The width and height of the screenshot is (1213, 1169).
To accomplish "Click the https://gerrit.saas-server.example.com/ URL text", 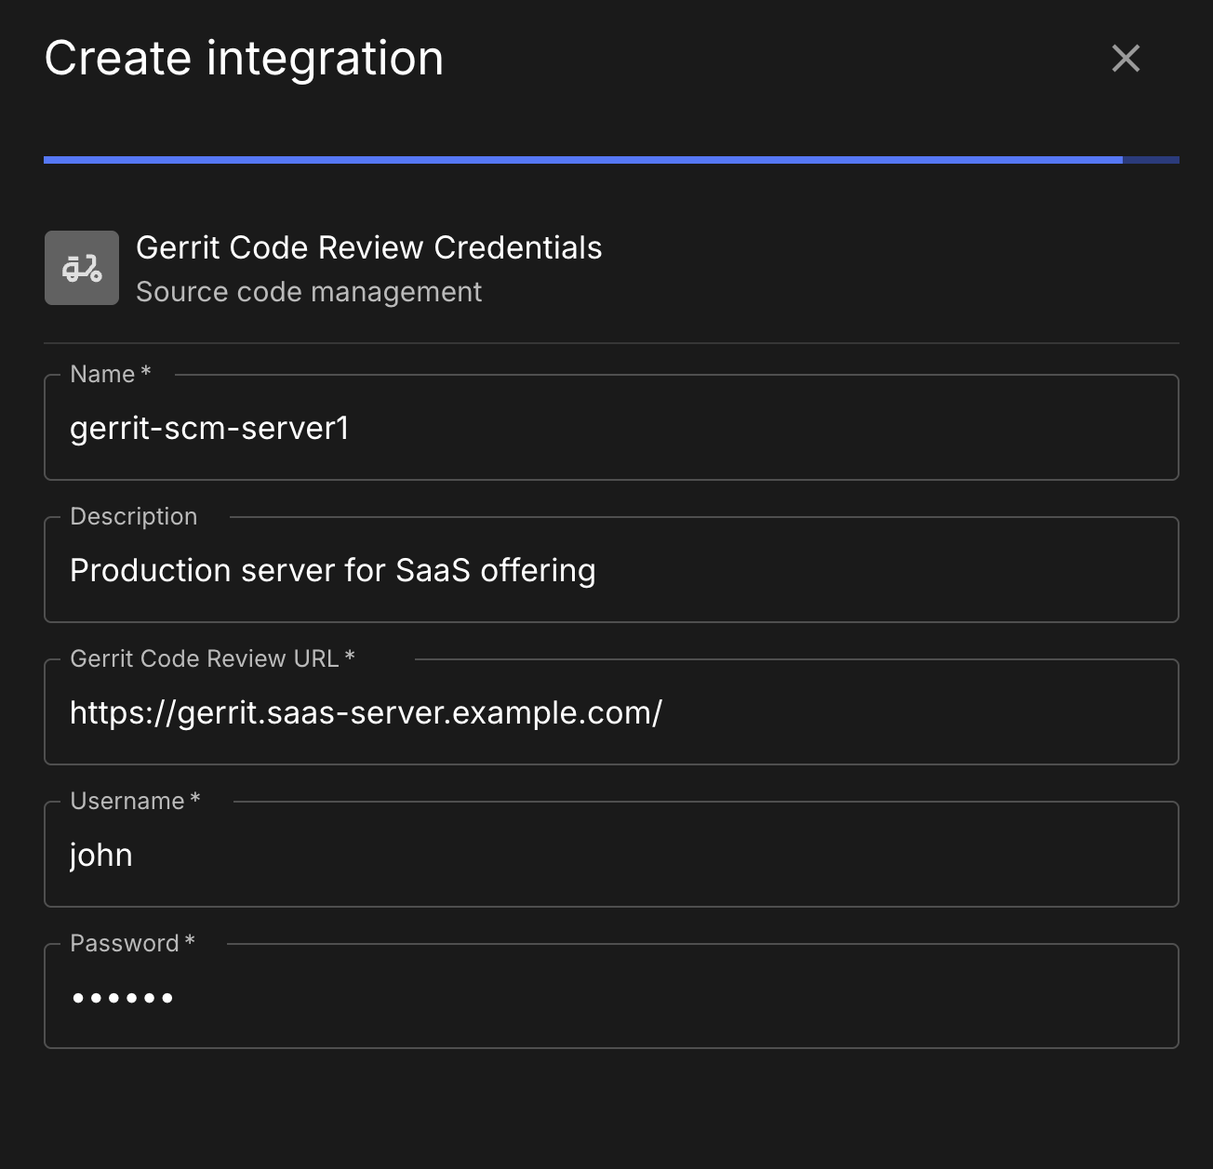I will point(366,712).
